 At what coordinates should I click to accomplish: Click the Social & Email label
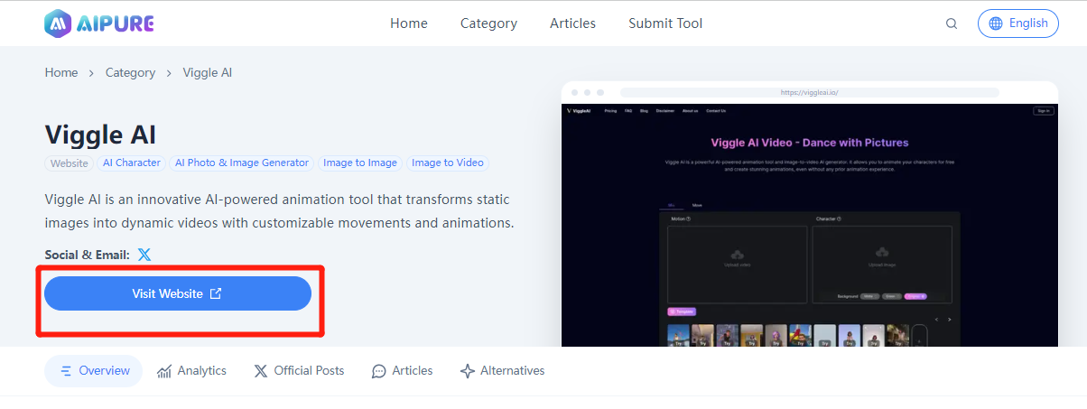[88, 255]
